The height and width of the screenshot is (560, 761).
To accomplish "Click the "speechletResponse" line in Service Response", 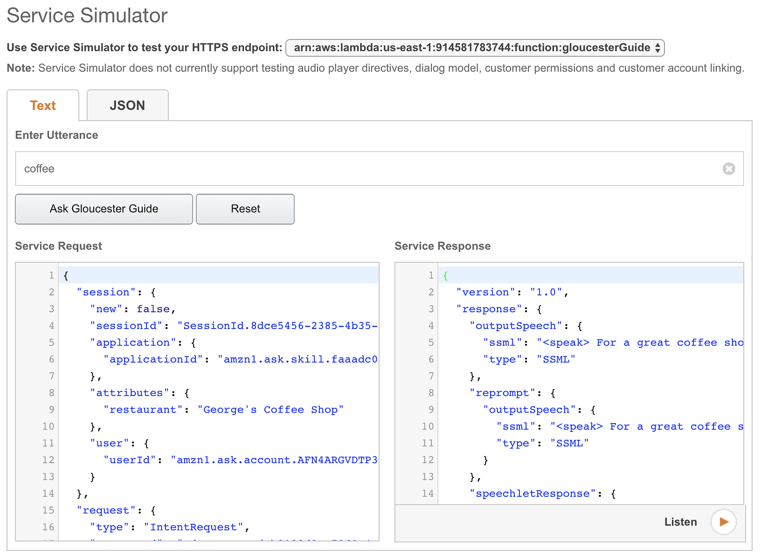I will [x=543, y=494].
